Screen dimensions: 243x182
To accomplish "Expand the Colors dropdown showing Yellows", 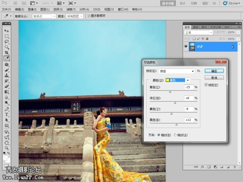I will point(177,80).
